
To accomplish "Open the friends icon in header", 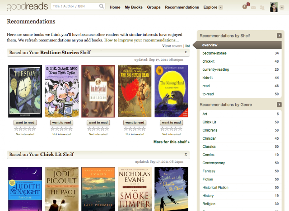I will (x=262, y=8).
